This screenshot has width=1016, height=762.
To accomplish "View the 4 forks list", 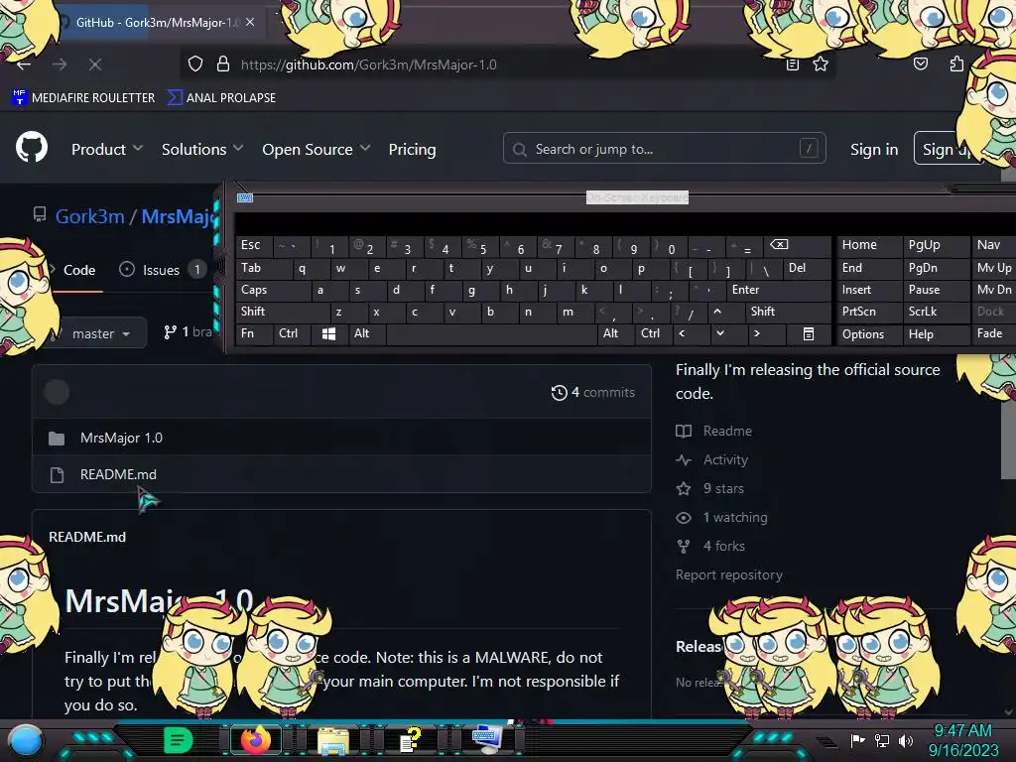I will 710,547.
